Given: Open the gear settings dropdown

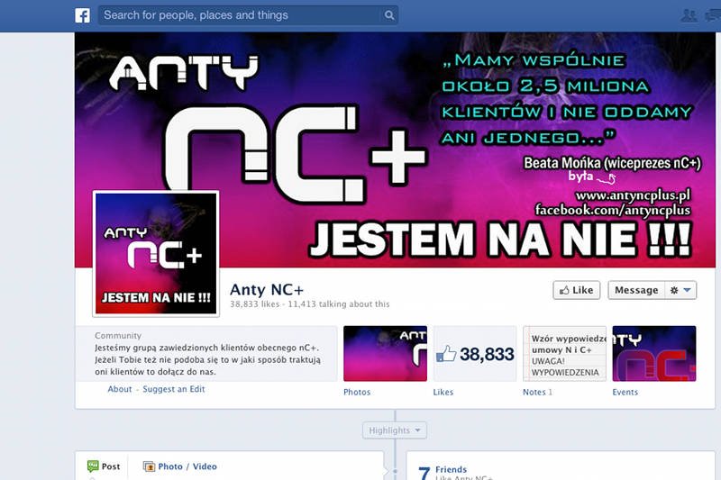Looking at the screenshot, I should pyautogui.click(x=681, y=290).
